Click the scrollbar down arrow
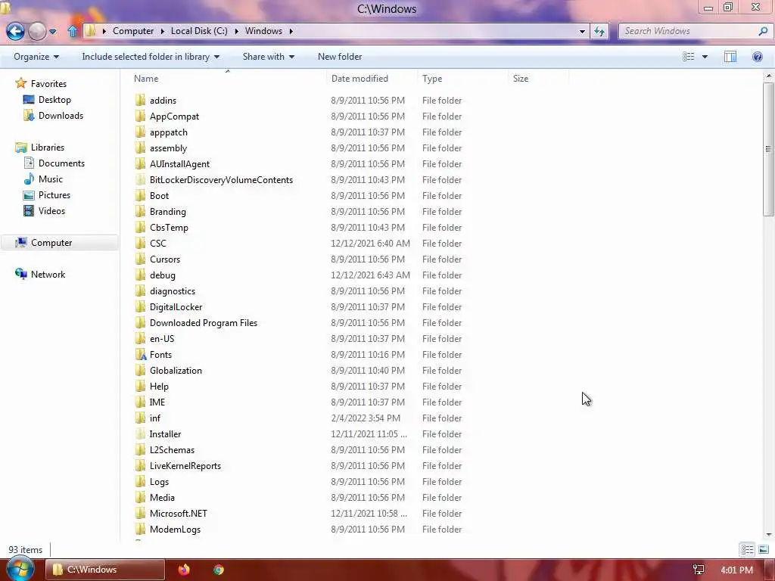This screenshot has height=581, width=775. point(768,535)
